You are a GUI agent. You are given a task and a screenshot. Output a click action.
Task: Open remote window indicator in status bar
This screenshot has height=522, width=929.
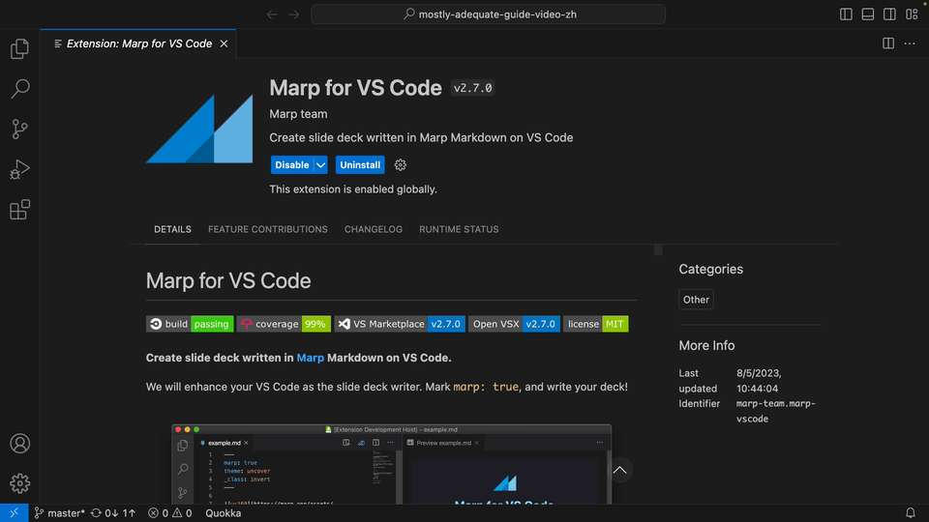(15, 513)
